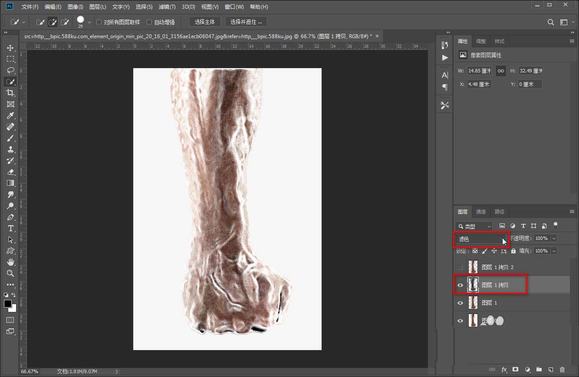
Task: Select the Frame tool
Action: click(x=10, y=104)
